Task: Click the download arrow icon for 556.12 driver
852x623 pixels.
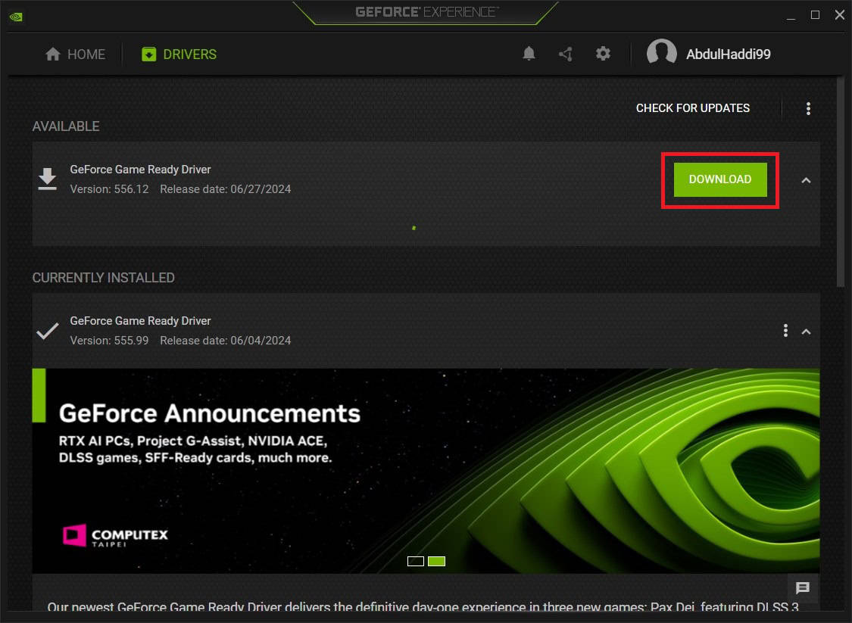Action: pyautogui.click(x=47, y=179)
